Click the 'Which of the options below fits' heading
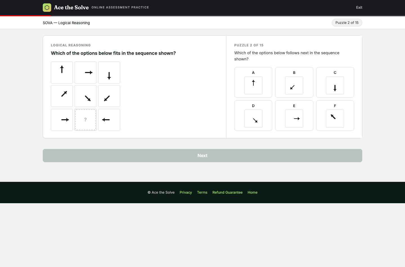Viewport: 405px width, 267px height. pyautogui.click(x=113, y=53)
